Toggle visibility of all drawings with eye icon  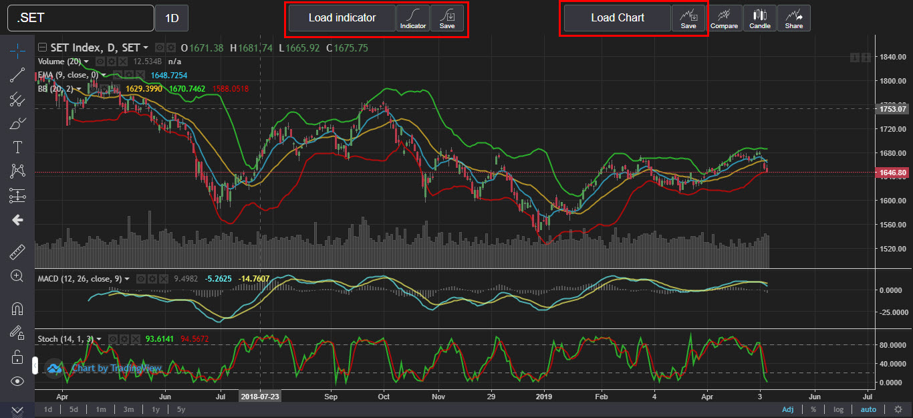(x=17, y=381)
